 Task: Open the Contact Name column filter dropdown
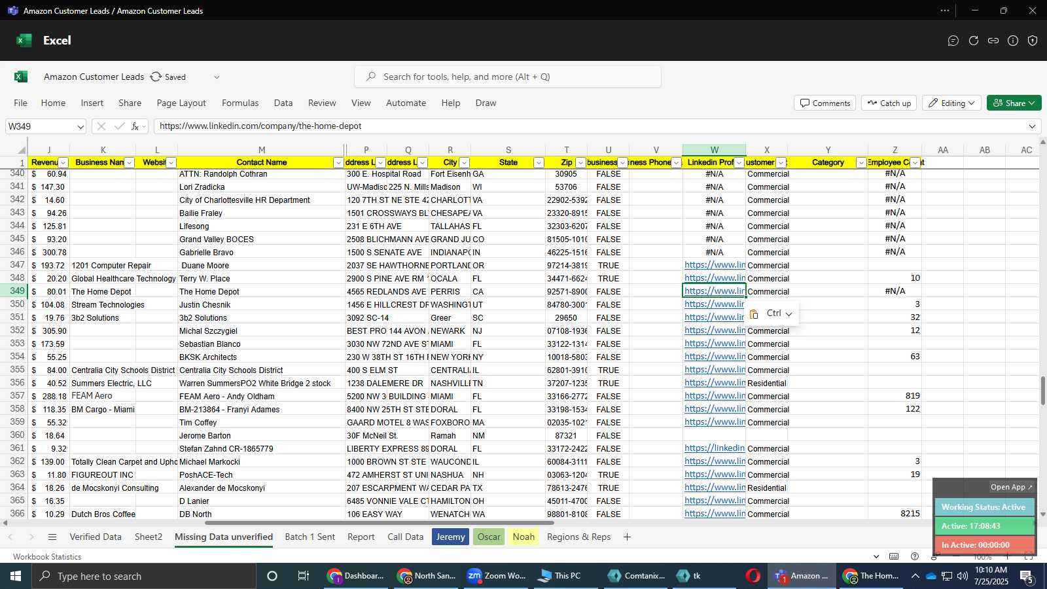(x=338, y=163)
